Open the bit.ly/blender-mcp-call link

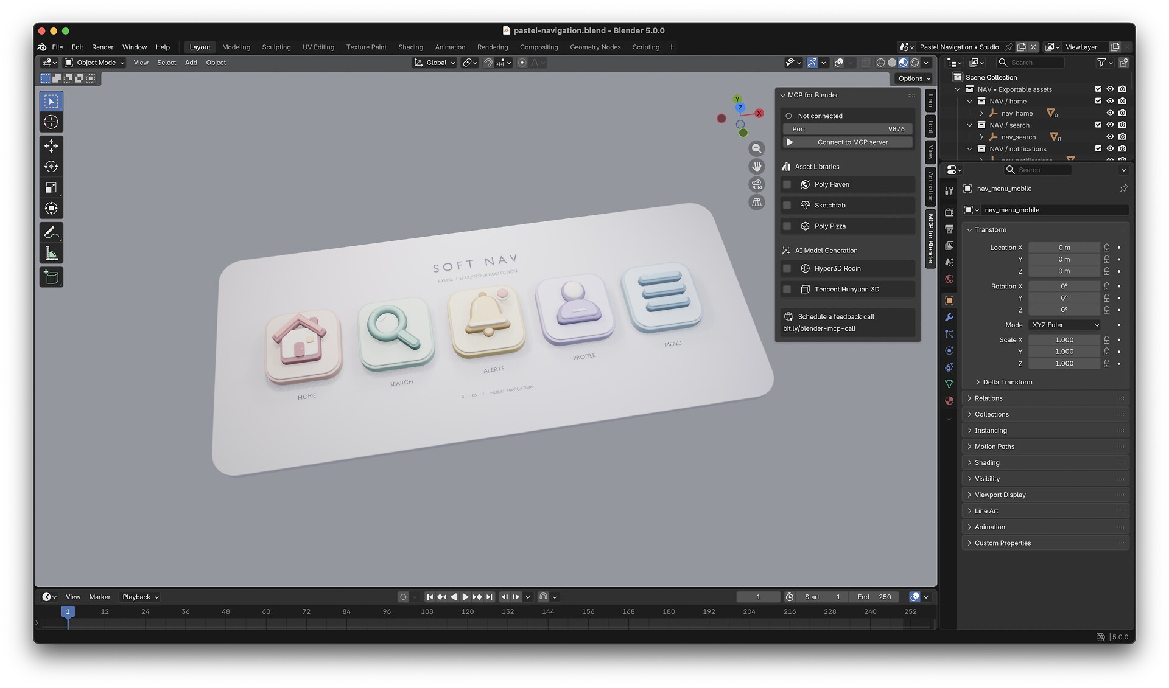(x=819, y=328)
